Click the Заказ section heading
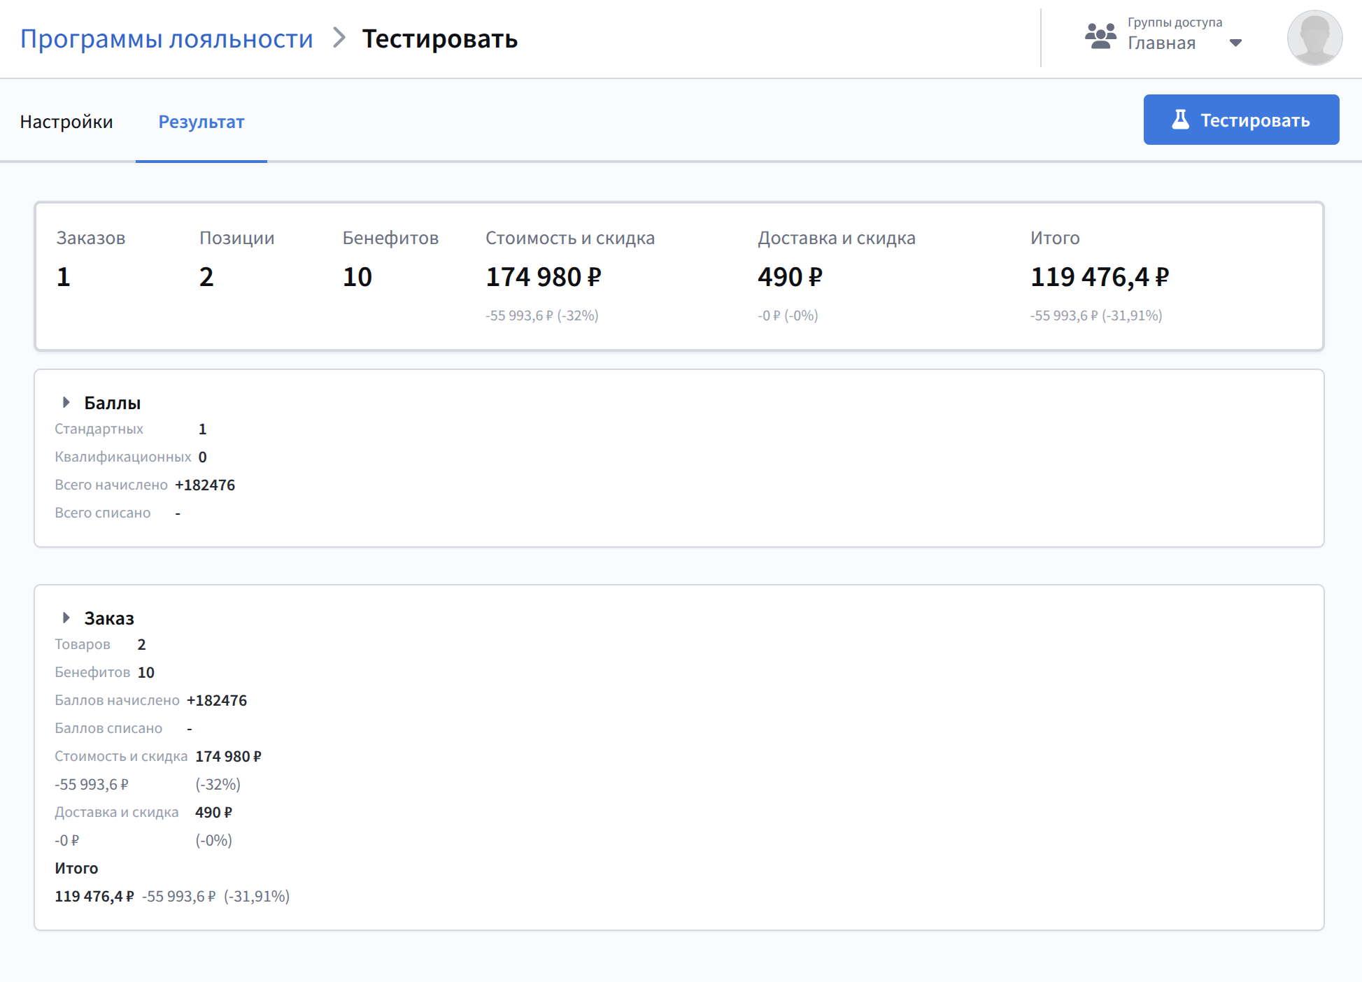Viewport: 1362px width, 982px height. (x=109, y=618)
